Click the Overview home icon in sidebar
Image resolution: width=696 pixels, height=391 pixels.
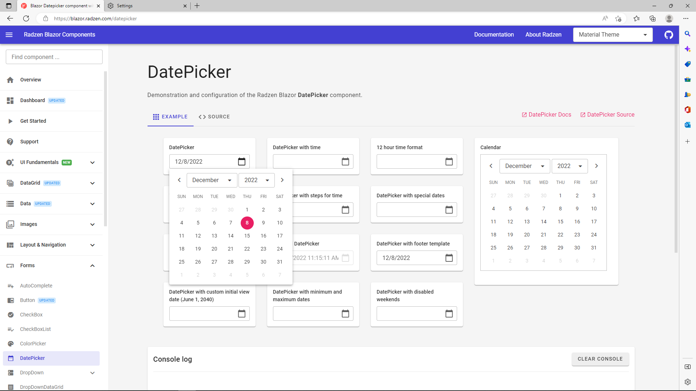coord(10,80)
